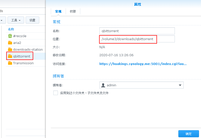This screenshot has height=138, width=201.
Task: Click the modified date 2020-07-16 13:26:06
Action: (x=116, y=55)
